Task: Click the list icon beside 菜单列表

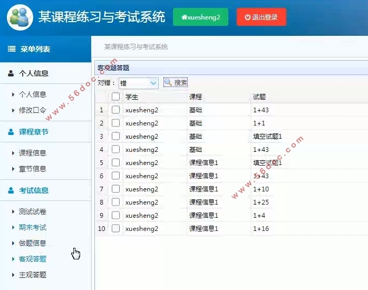Action: click(x=12, y=49)
